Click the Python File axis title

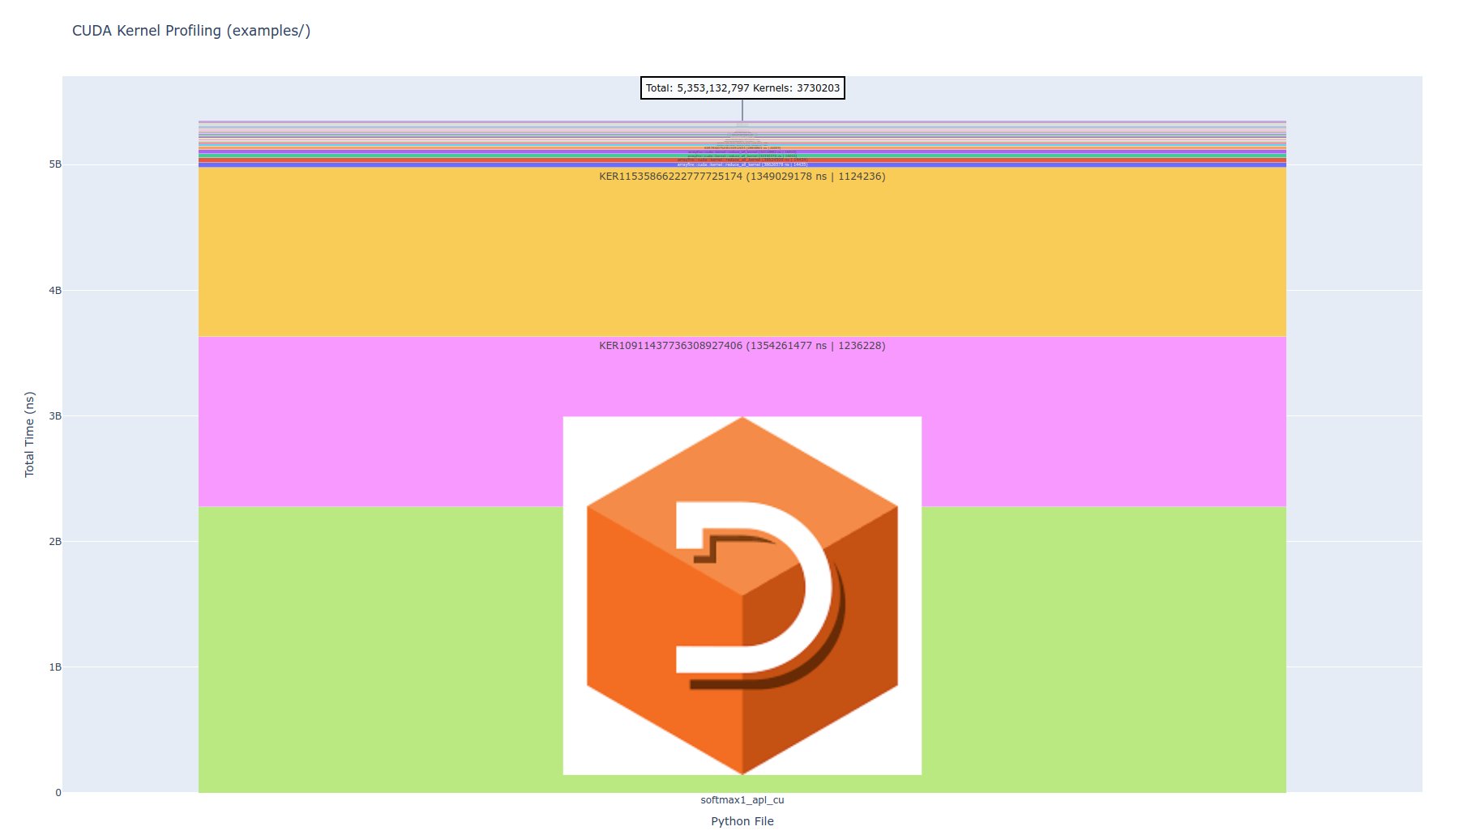point(742,821)
